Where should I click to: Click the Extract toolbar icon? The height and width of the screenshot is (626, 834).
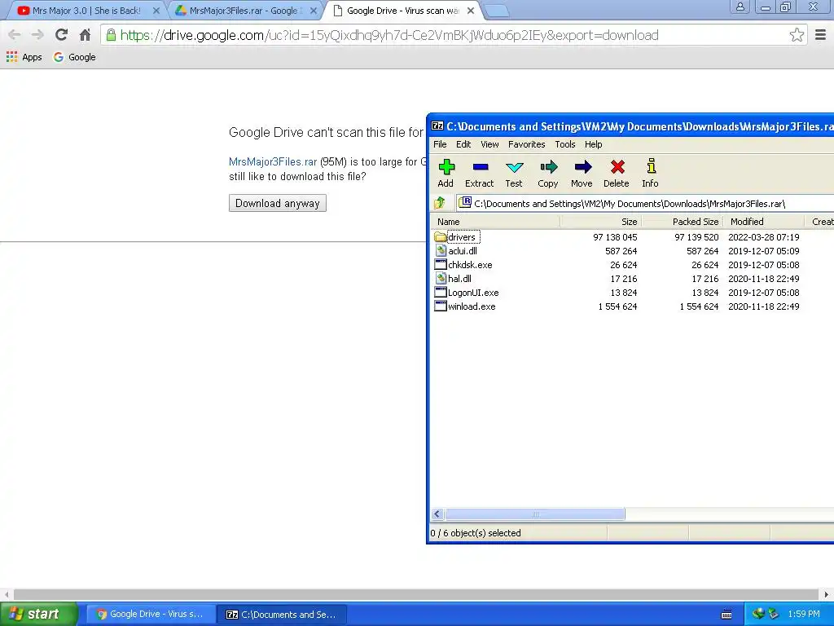(480, 167)
